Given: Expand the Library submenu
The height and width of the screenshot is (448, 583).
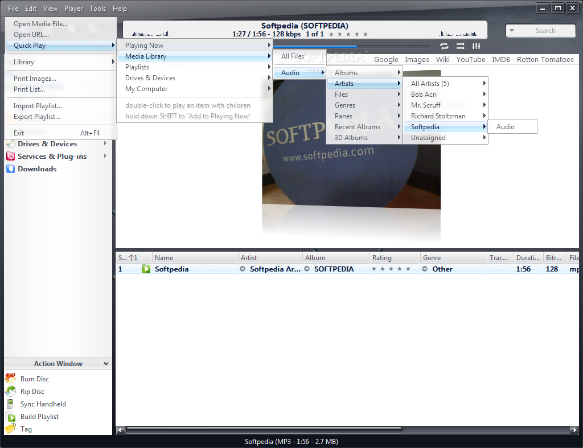Looking at the screenshot, I should [x=61, y=62].
